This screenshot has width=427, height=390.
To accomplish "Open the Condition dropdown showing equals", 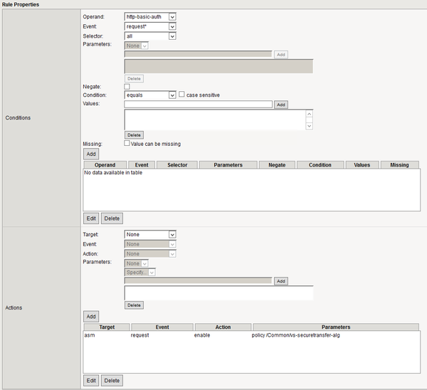I will point(150,95).
